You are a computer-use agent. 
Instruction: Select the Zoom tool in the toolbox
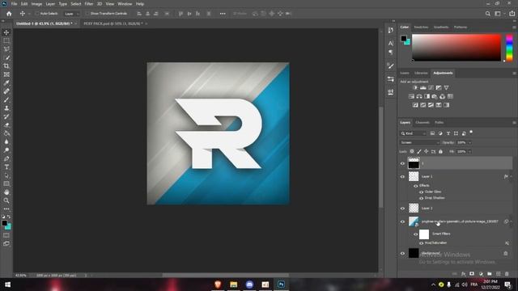[x=6, y=200]
